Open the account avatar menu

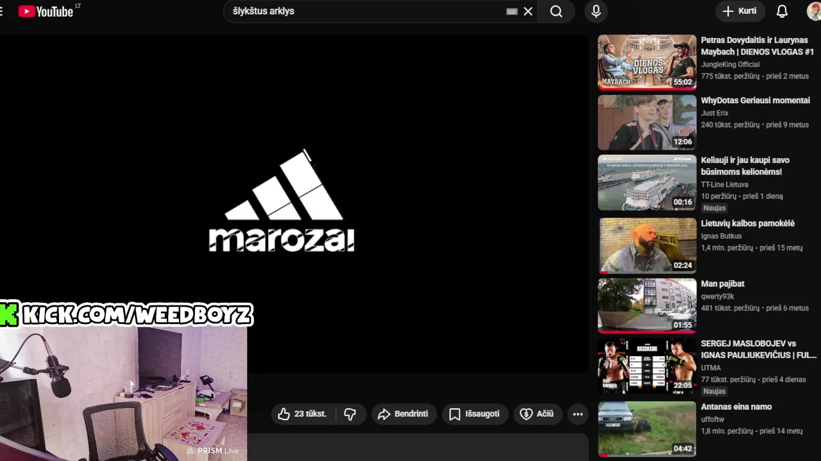pos(813,12)
